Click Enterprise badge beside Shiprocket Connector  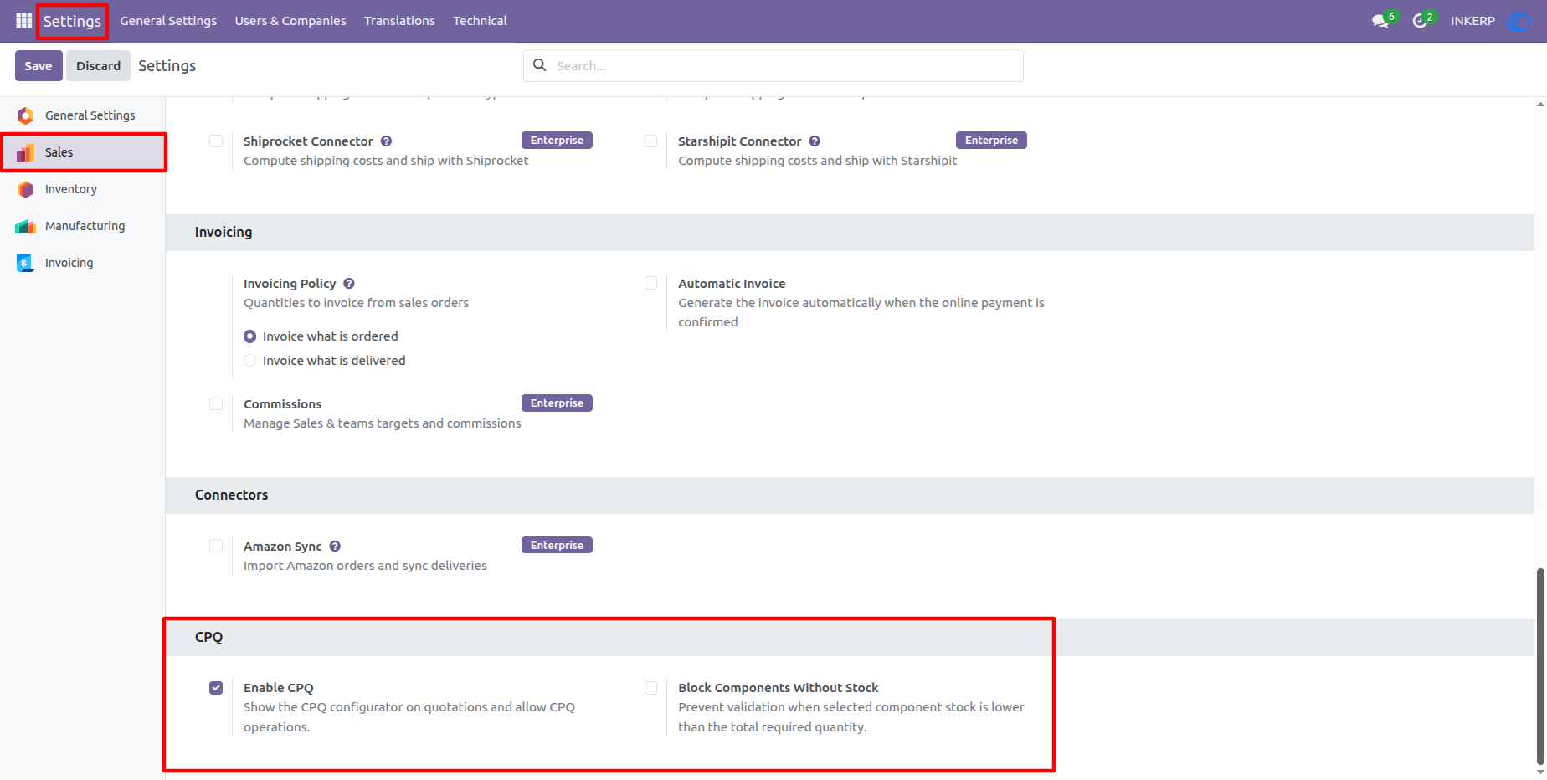[x=557, y=141]
